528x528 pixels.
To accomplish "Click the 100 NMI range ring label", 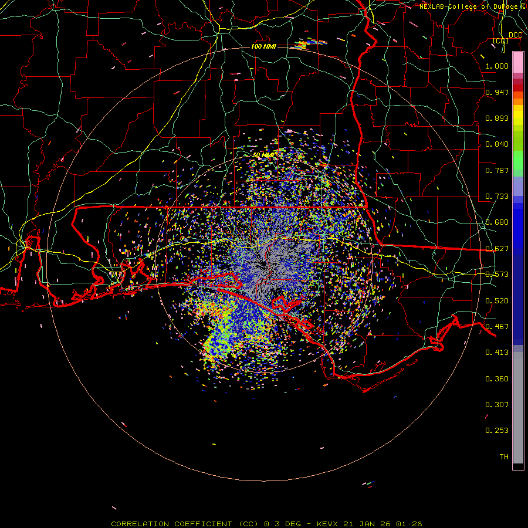I will pos(263,46).
